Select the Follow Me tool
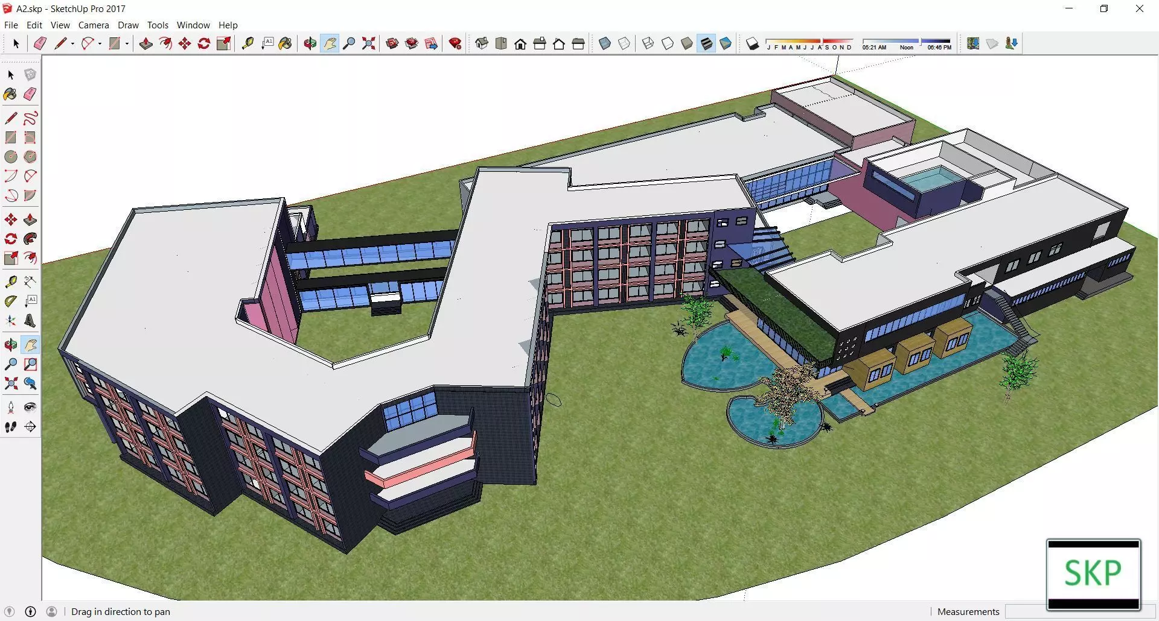The height and width of the screenshot is (621, 1159). click(x=30, y=239)
